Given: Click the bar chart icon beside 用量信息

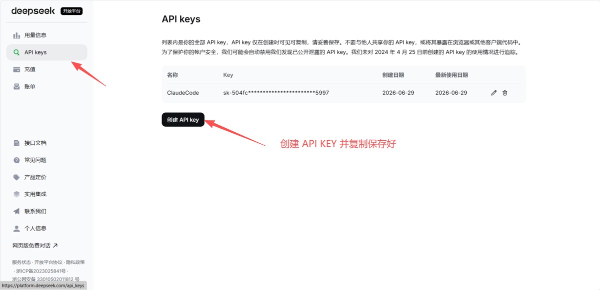Looking at the screenshot, I should [16, 35].
